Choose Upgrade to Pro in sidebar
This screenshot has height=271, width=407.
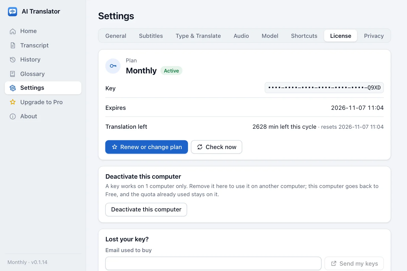(43, 102)
